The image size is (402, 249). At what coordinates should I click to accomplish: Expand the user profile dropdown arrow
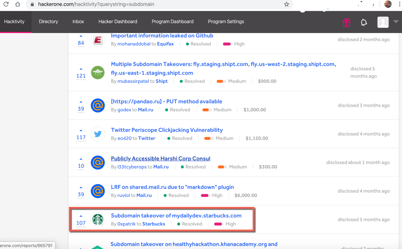(396, 22)
